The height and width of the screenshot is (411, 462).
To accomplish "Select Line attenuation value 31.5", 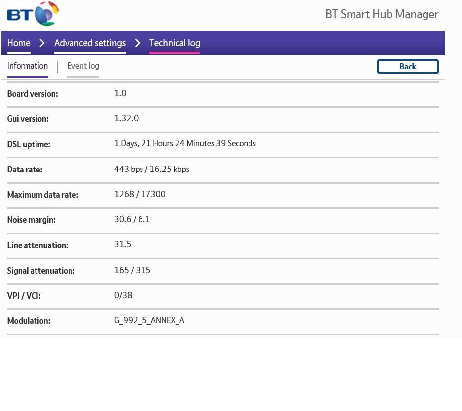I will coord(123,244).
